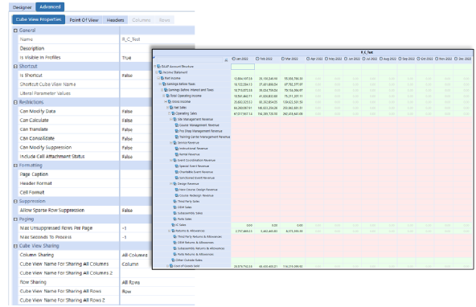The image size is (476, 307).
Task: Click the Site Management Revenue account icon
Action: (175, 119)
